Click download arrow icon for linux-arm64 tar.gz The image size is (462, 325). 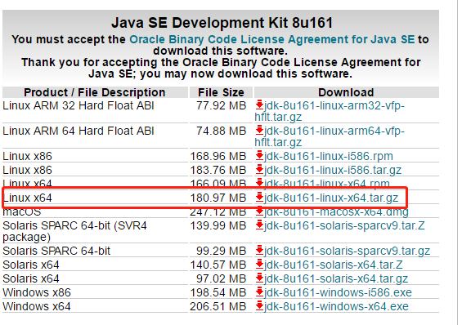(259, 131)
